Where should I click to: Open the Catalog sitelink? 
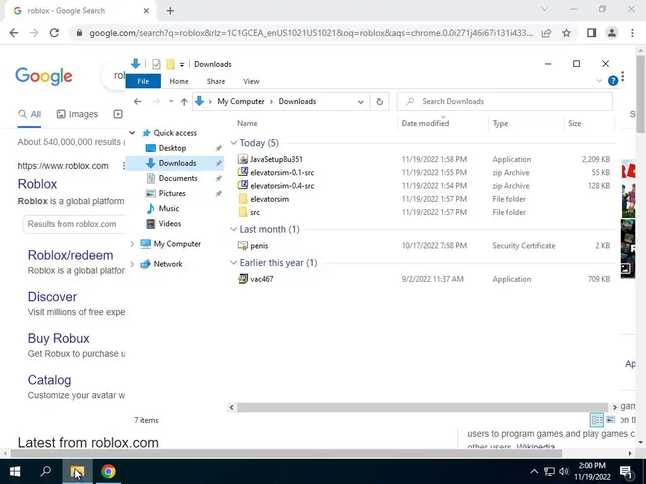click(49, 380)
